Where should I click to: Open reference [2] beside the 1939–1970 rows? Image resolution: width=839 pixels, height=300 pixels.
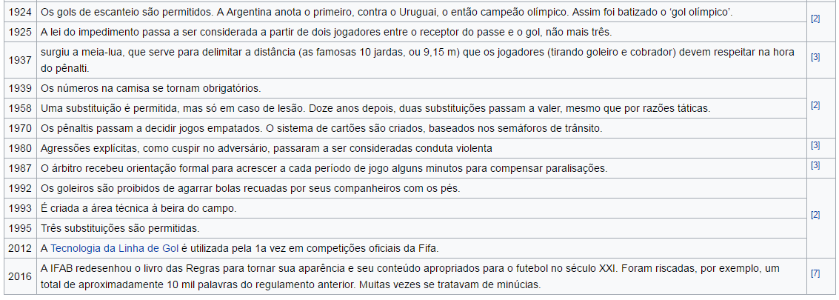pyautogui.click(x=815, y=105)
